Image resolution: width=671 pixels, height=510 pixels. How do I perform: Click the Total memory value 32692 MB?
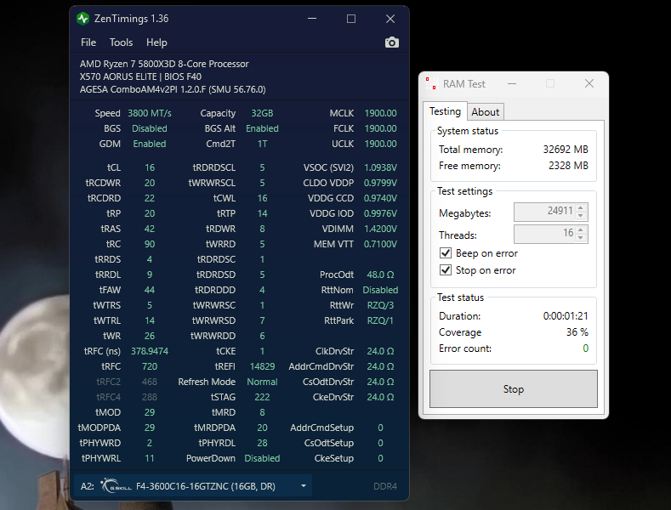[566, 150]
